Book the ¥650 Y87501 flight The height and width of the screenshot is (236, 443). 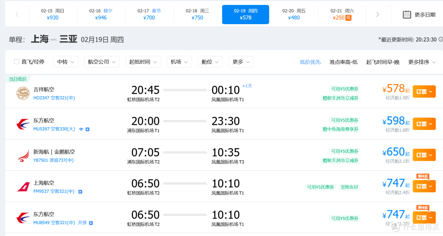[424, 155]
